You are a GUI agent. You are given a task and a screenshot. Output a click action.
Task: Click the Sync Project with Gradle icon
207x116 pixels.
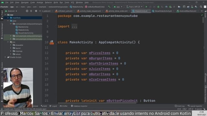point(188,7)
